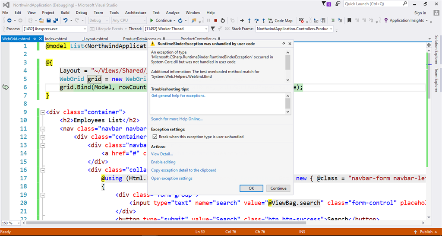Click the Show Next Statement arrow icon
The height and width of the screenshot is (236, 442).
(x=242, y=21)
